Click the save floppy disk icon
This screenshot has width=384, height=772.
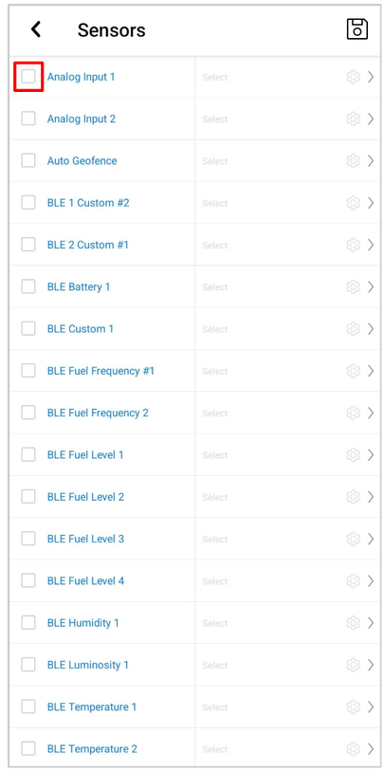(357, 29)
